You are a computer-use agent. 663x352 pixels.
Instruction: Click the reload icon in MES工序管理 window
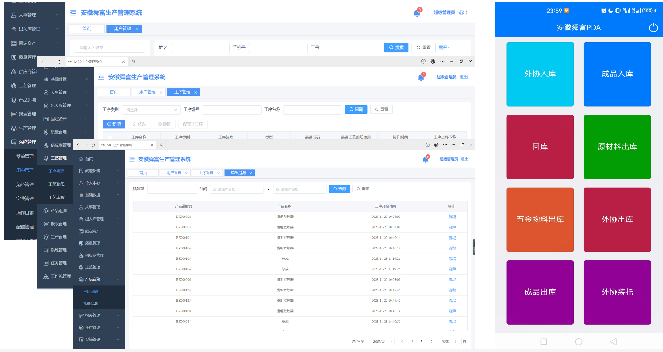(x=59, y=62)
